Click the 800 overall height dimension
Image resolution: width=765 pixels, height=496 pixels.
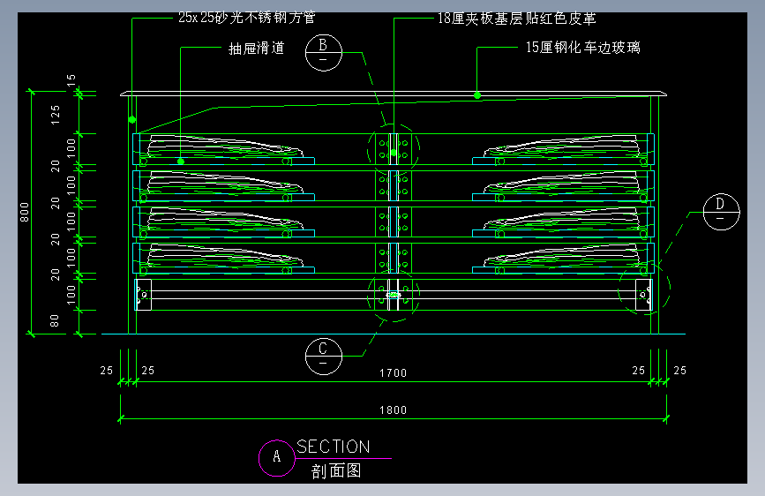[25, 213]
